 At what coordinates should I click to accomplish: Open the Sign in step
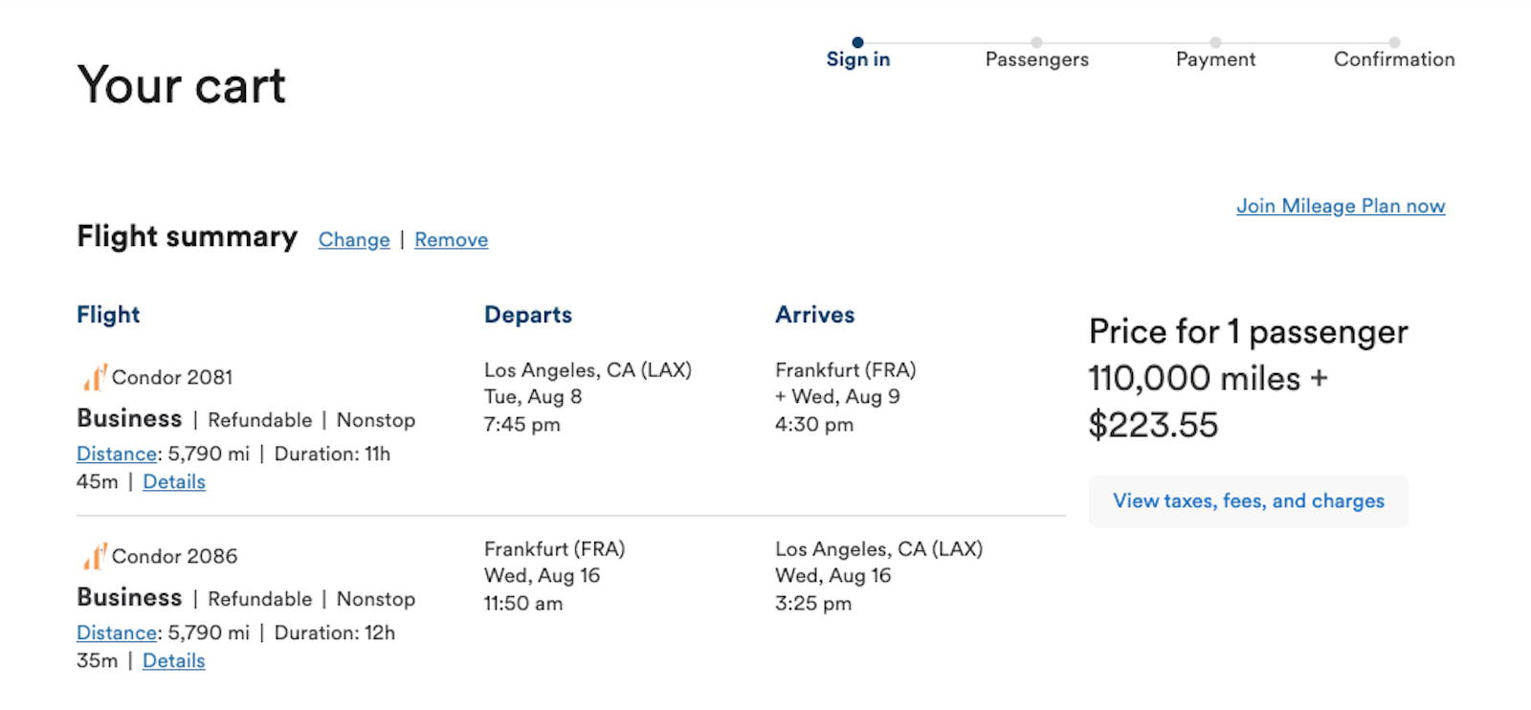coord(857,58)
